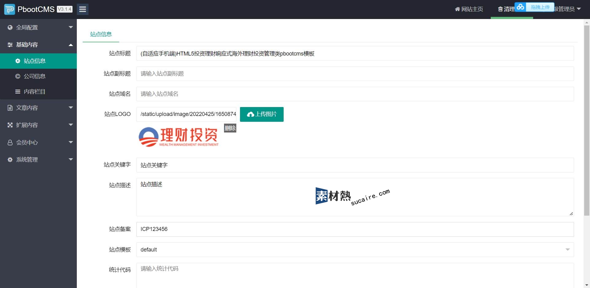Click 删除 to remove the logo image

click(230, 128)
